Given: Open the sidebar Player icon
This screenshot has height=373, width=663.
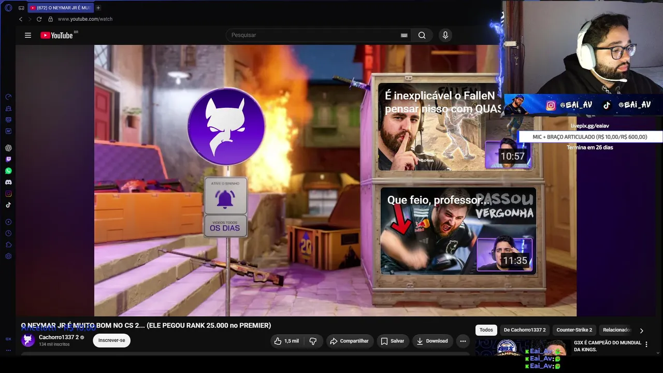Looking at the screenshot, I should coord(8,222).
